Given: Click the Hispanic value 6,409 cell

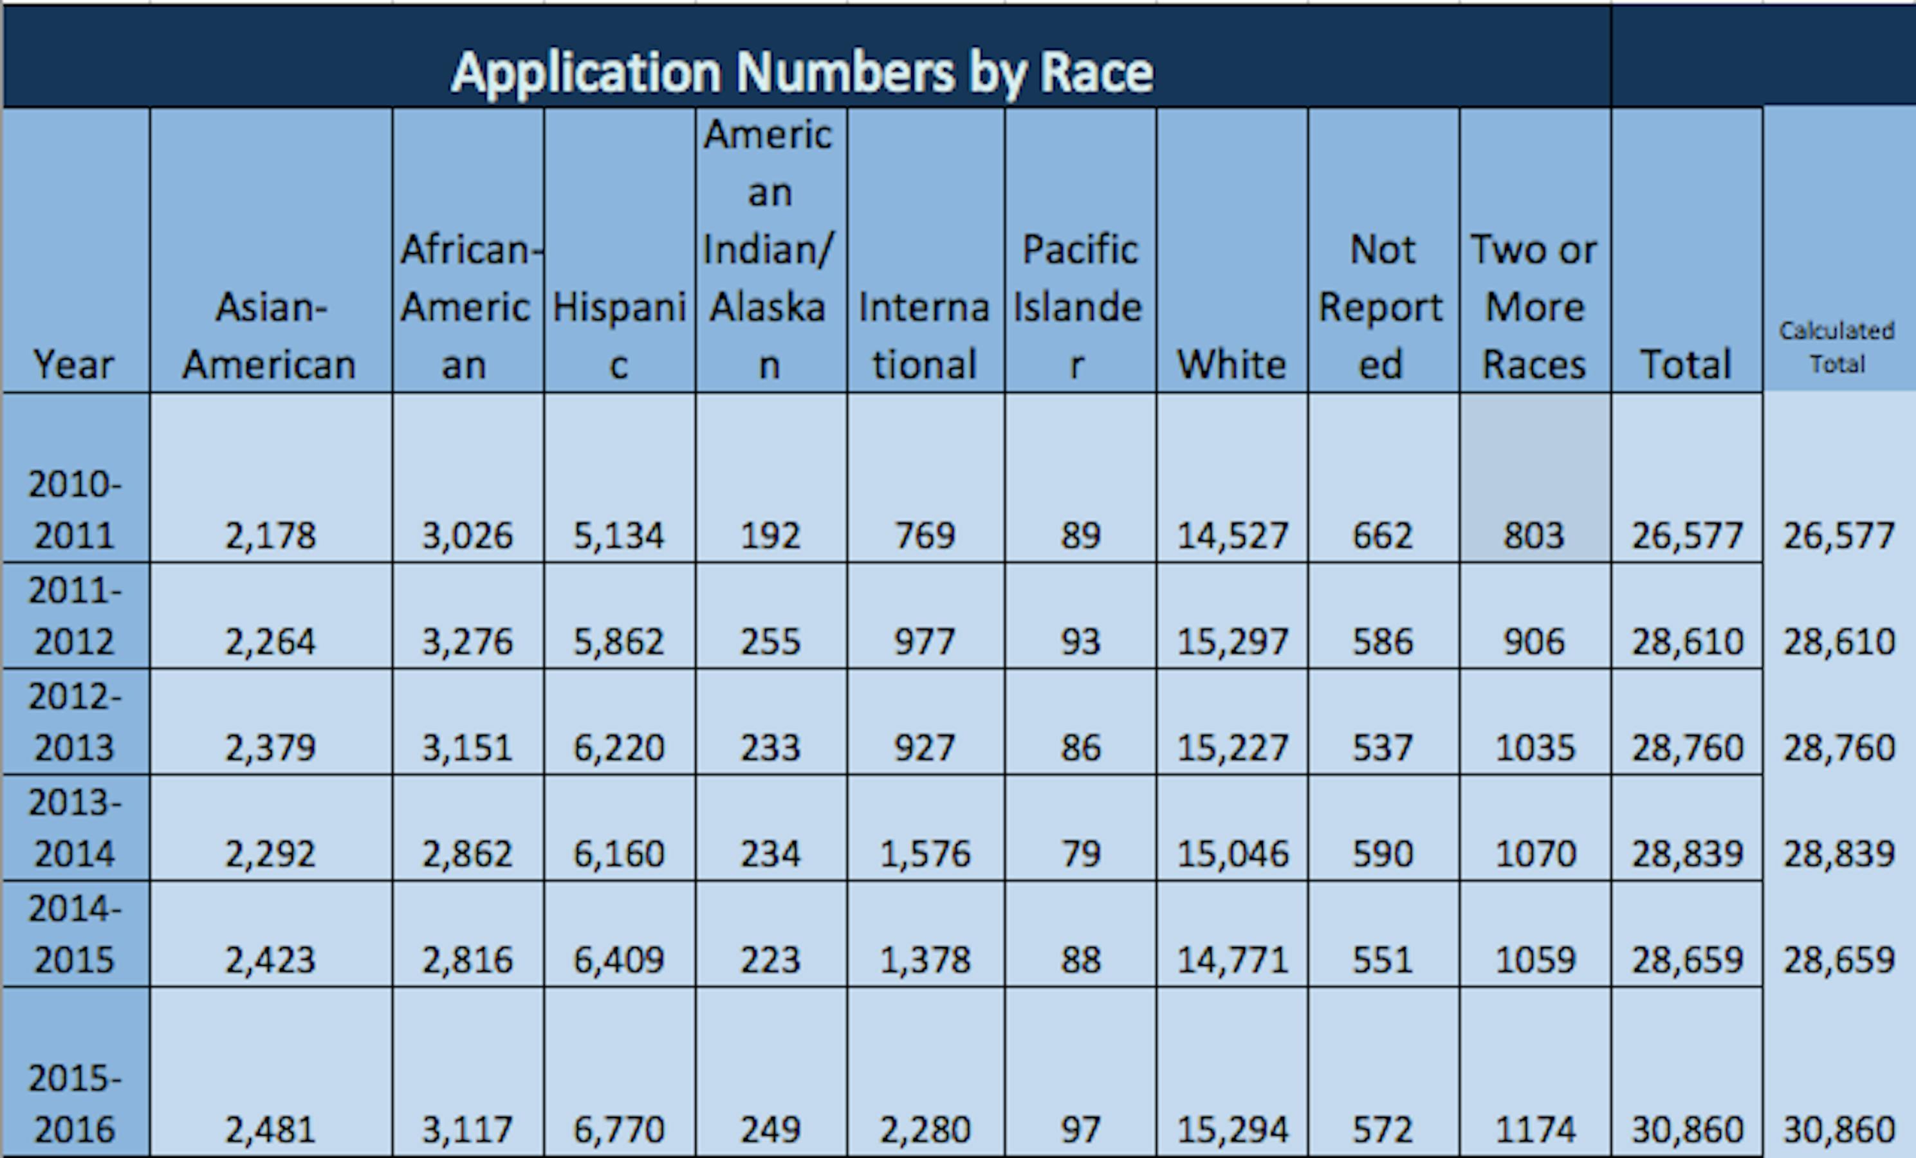Looking at the screenshot, I should [619, 959].
